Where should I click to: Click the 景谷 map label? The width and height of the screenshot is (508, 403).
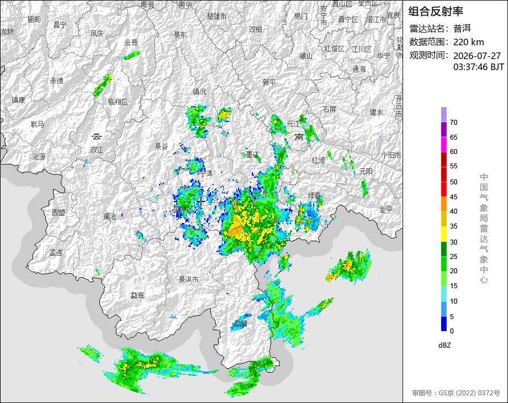(161, 146)
